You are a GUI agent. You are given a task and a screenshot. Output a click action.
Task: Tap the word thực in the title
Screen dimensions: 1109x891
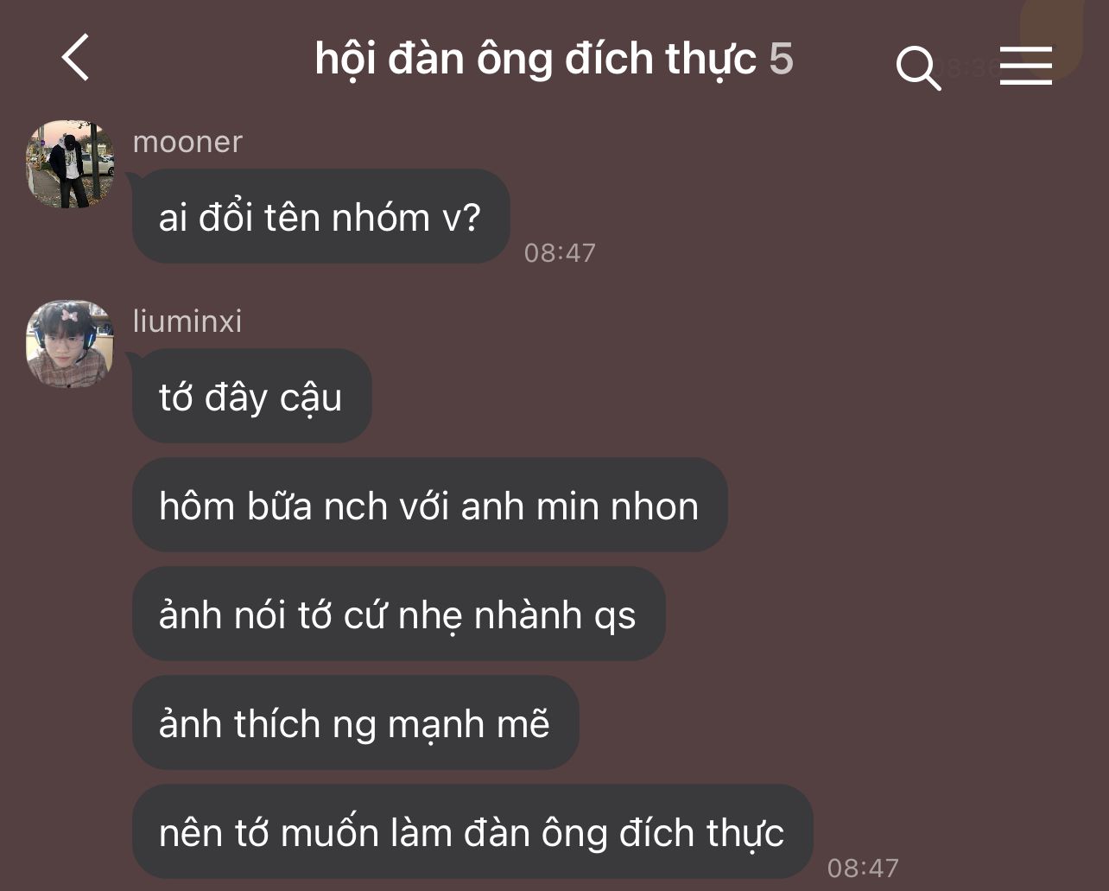pos(711,60)
